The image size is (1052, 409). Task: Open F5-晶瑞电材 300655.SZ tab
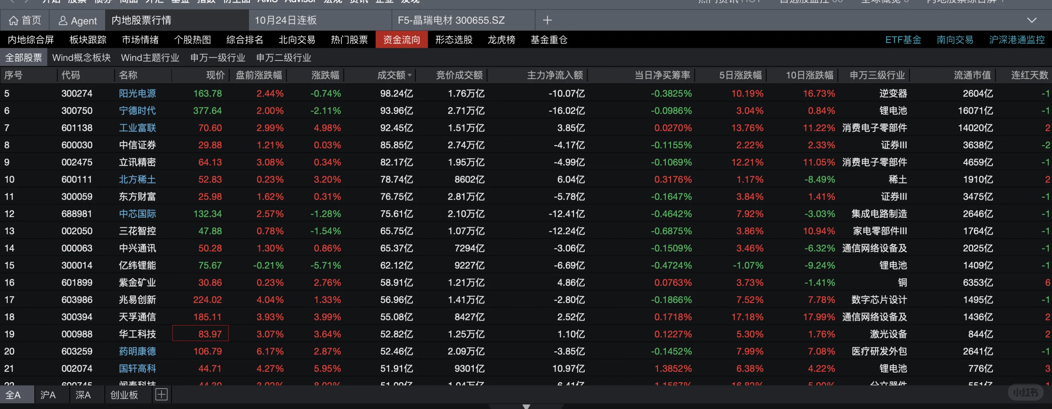(x=451, y=20)
